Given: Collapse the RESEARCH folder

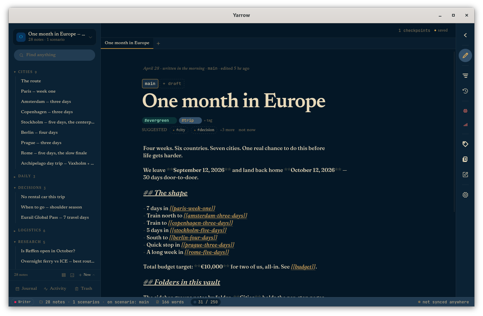Looking at the screenshot, I should coord(29,242).
